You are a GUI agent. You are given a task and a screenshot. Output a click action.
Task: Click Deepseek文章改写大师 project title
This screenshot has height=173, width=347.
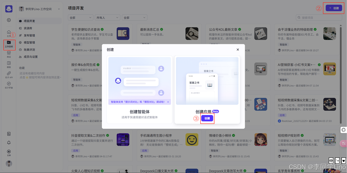pyautogui.click(x=226, y=171)
